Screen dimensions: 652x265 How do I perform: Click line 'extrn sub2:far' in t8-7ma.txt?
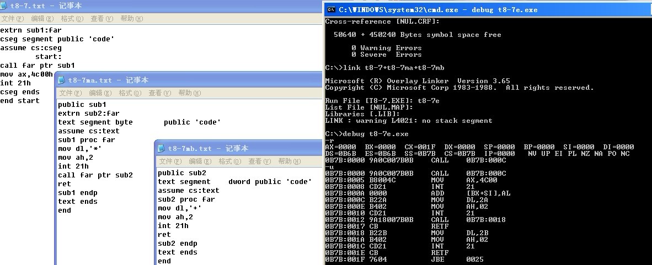pos(89,113)
